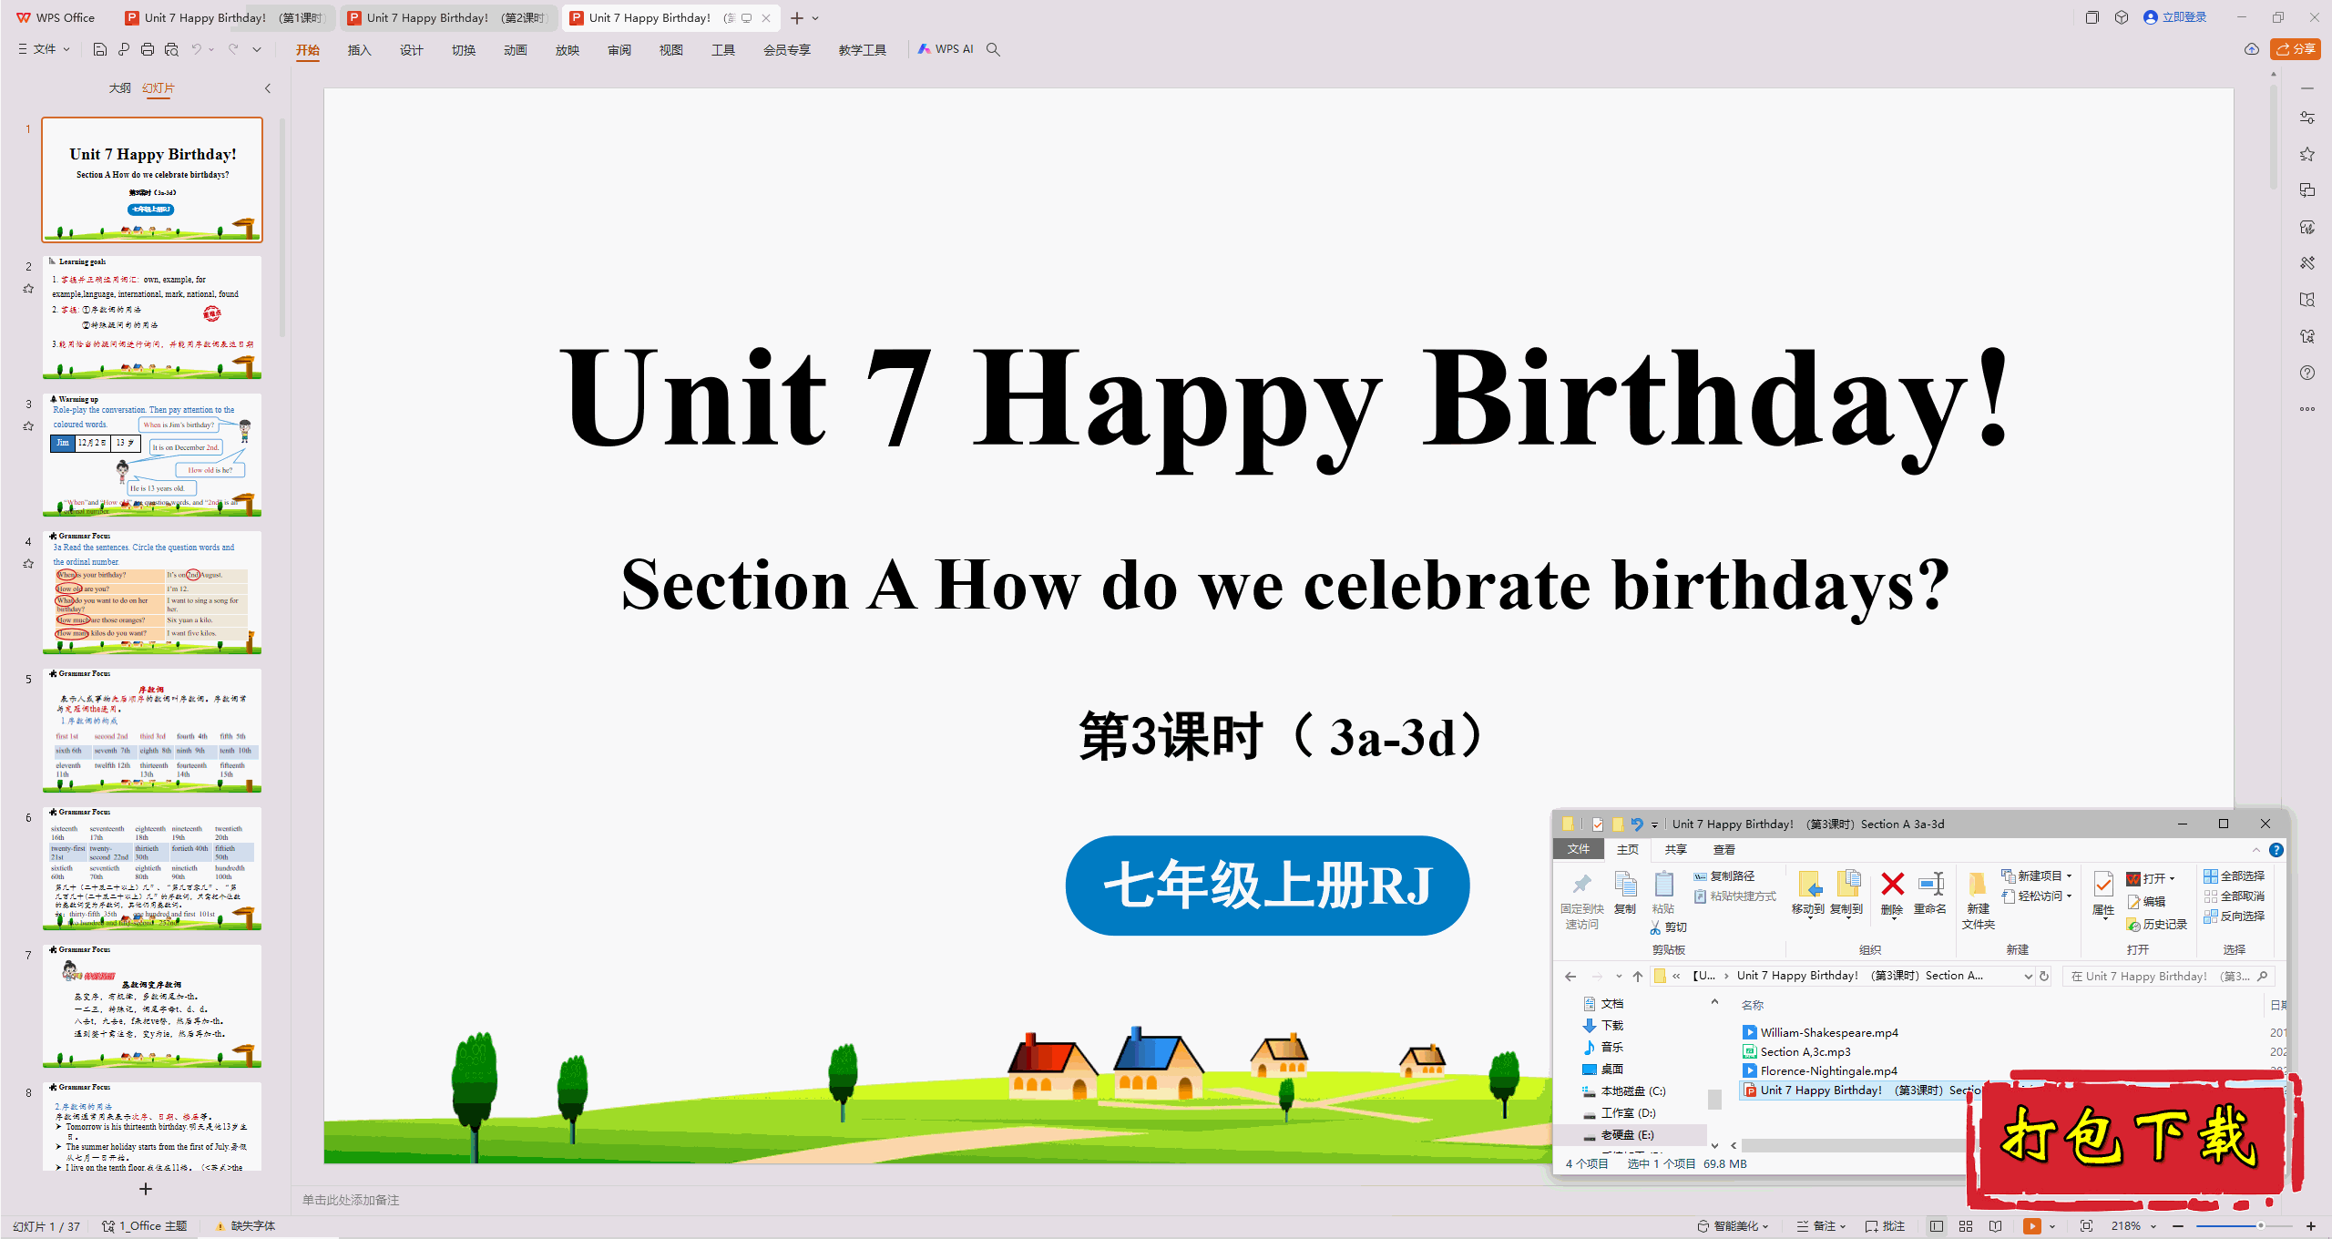Screen dimensions: 2332x1239
Task: Switch to the 插入 ribbon tab
Action: [360, 50]
